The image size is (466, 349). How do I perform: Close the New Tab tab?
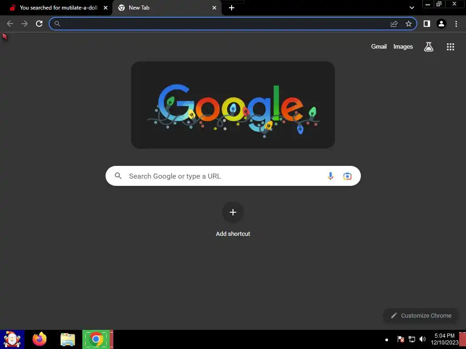tap(214, 8)
